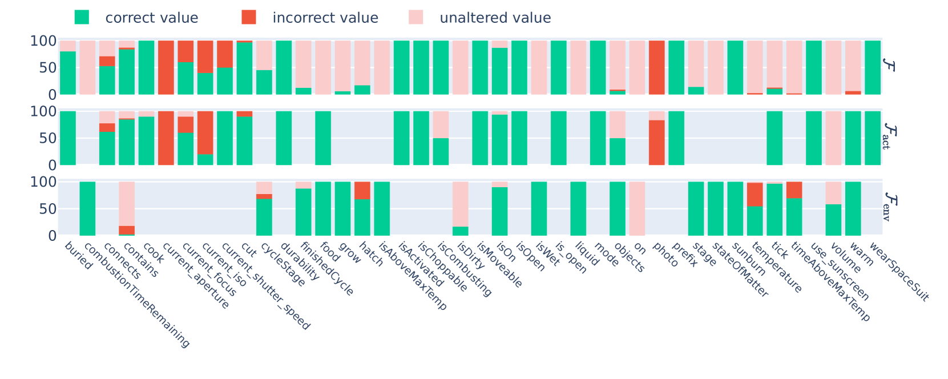The height and width of the screenshot is (379, 948).
Task: Click the buried axis label
Action: pyautogui.click(x=78, y=256)
